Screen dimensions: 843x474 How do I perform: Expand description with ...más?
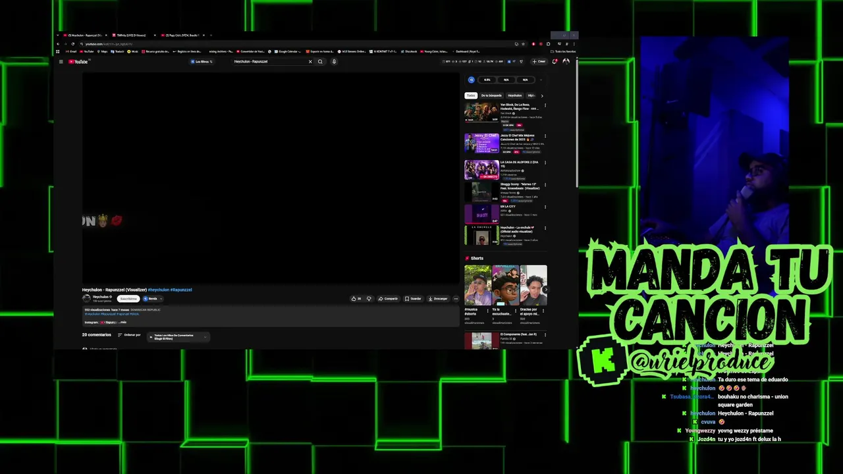(x=122, y=323)
